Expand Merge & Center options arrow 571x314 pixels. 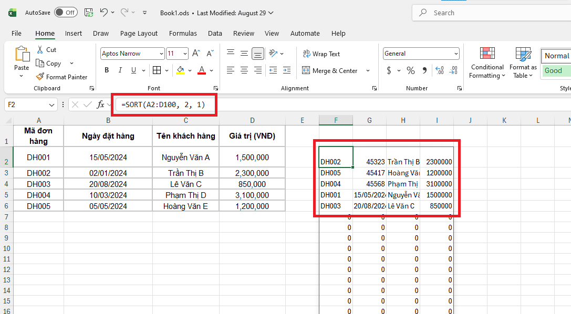[x=368, y=70]
